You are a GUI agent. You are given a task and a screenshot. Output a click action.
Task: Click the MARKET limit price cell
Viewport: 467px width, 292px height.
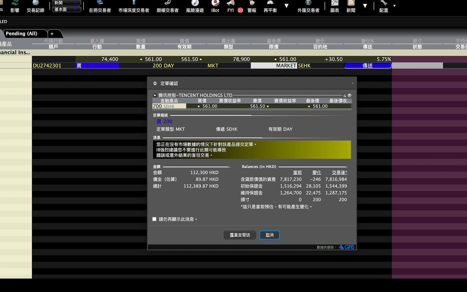point(274,66)
